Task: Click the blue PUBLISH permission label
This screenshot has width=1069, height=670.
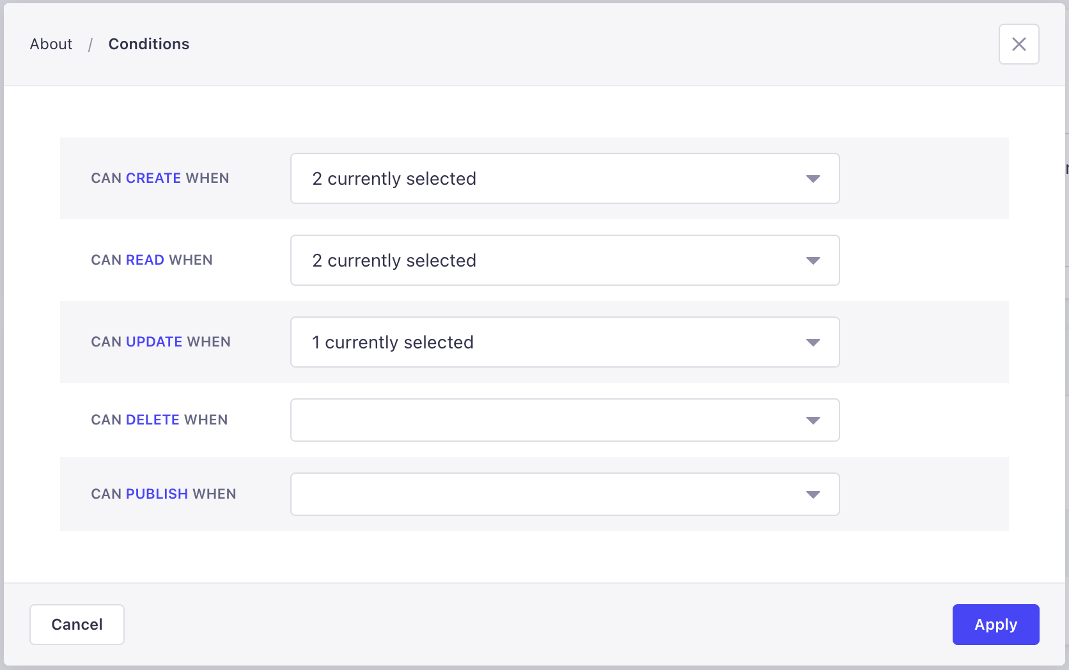Action: (157, 494)
